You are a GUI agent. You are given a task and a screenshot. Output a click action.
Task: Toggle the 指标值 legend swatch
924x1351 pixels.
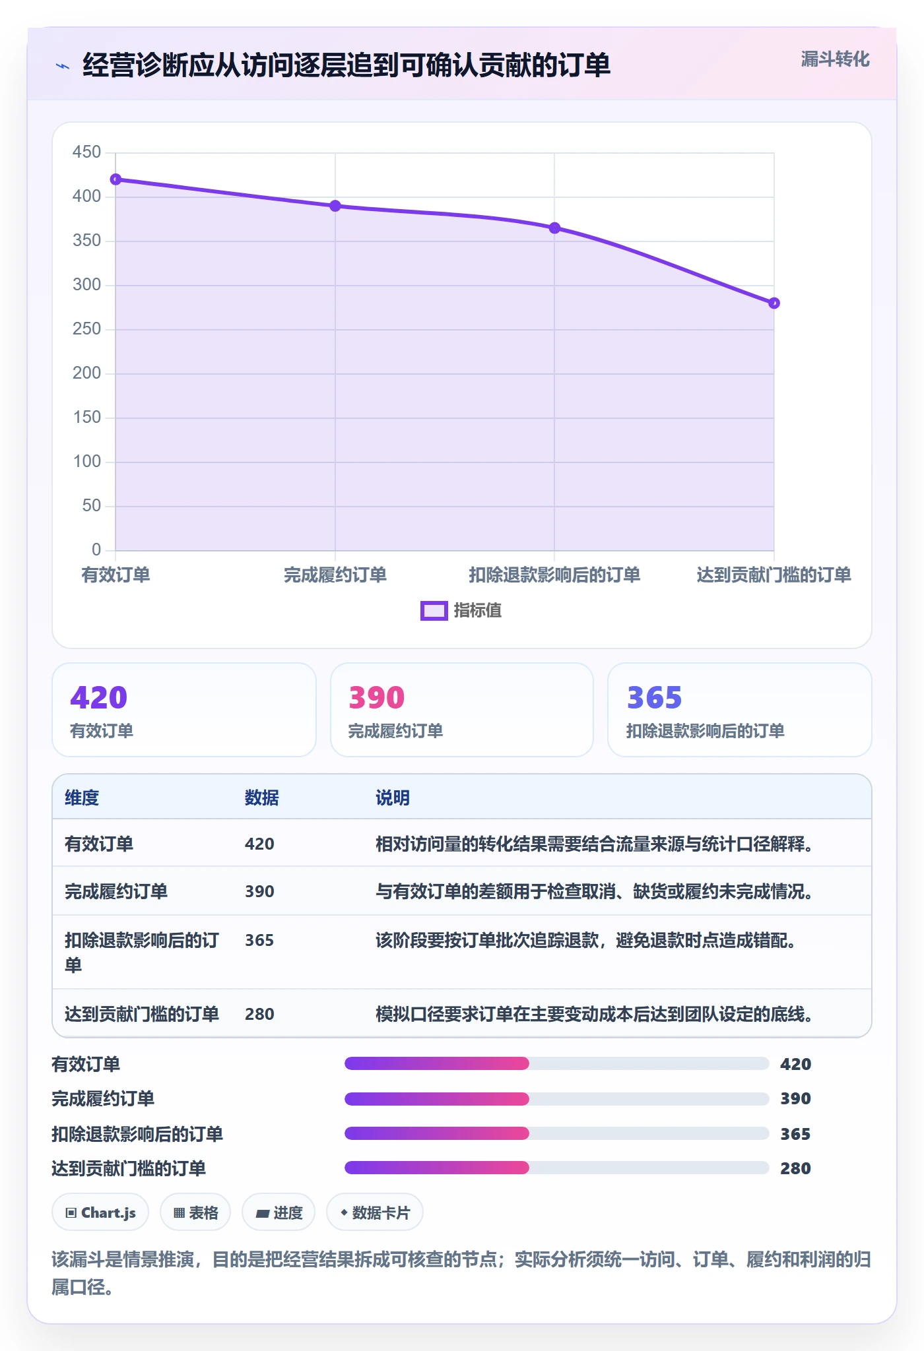point(434,611)
